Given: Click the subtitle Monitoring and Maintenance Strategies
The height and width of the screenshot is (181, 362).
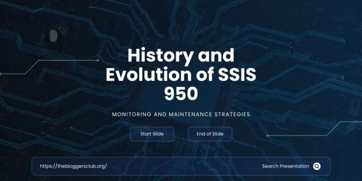Looking at the screenshot, I should [181, 114].
